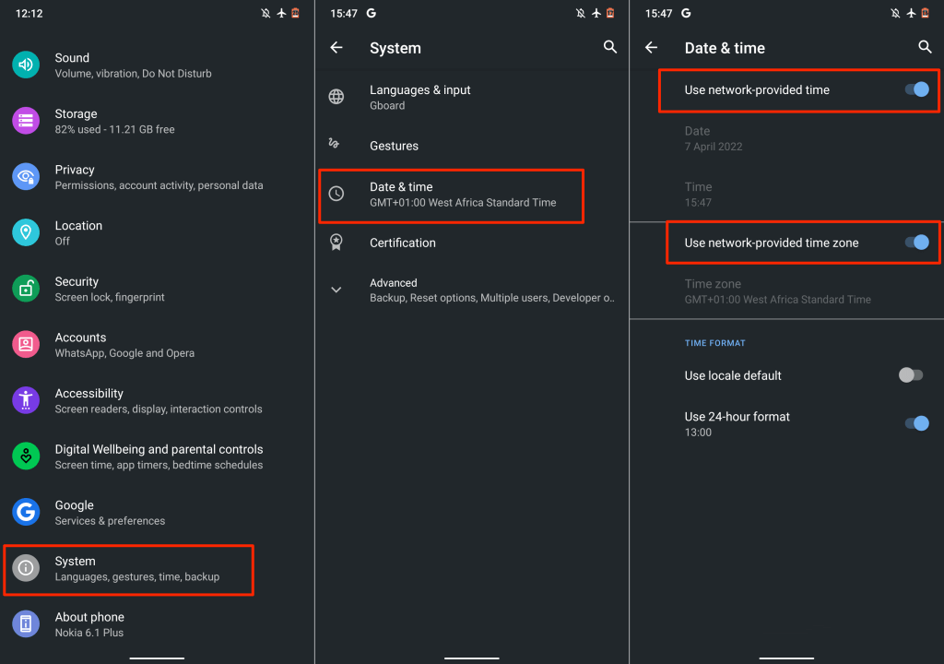The width and height of the screenshot is (944, 664).
Task: Disable Use network-provided time zone switch
Action: (x=917, y=243)
